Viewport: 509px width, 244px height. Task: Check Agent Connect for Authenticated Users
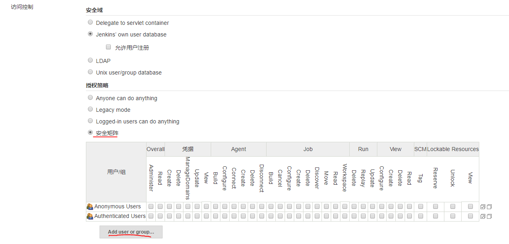point(234,216)
